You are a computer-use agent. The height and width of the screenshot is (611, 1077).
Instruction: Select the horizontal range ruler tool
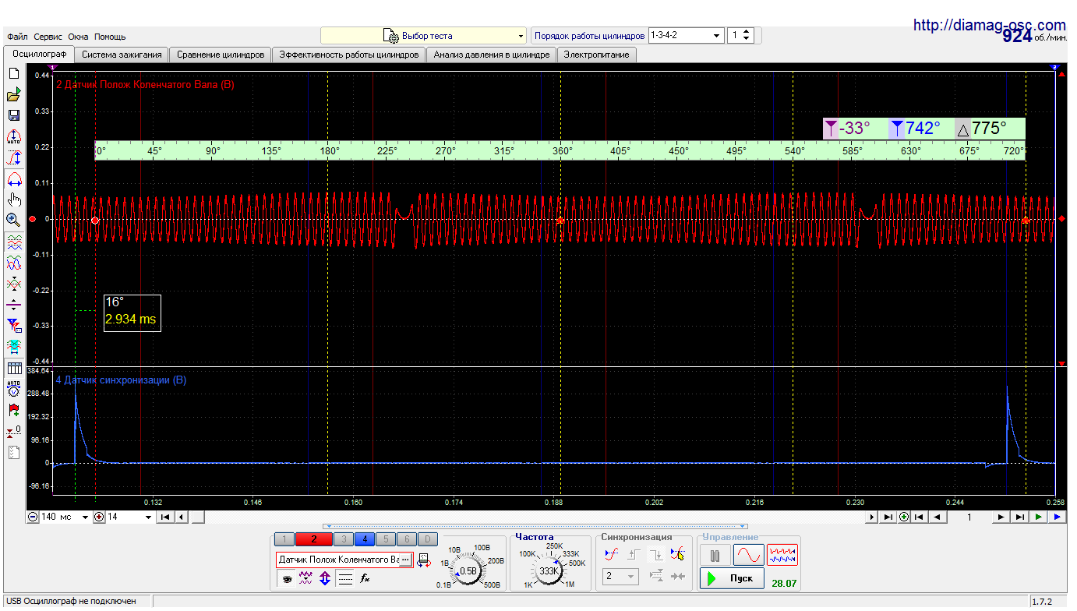pyautogui.click(x=13, y=178)
